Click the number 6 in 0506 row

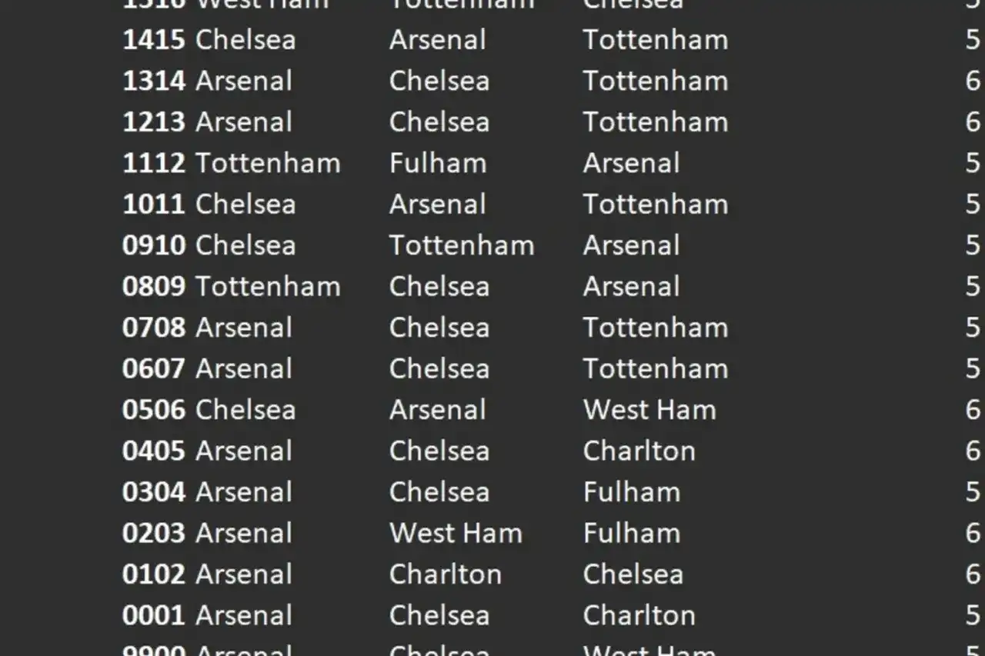tap(973, 410)
